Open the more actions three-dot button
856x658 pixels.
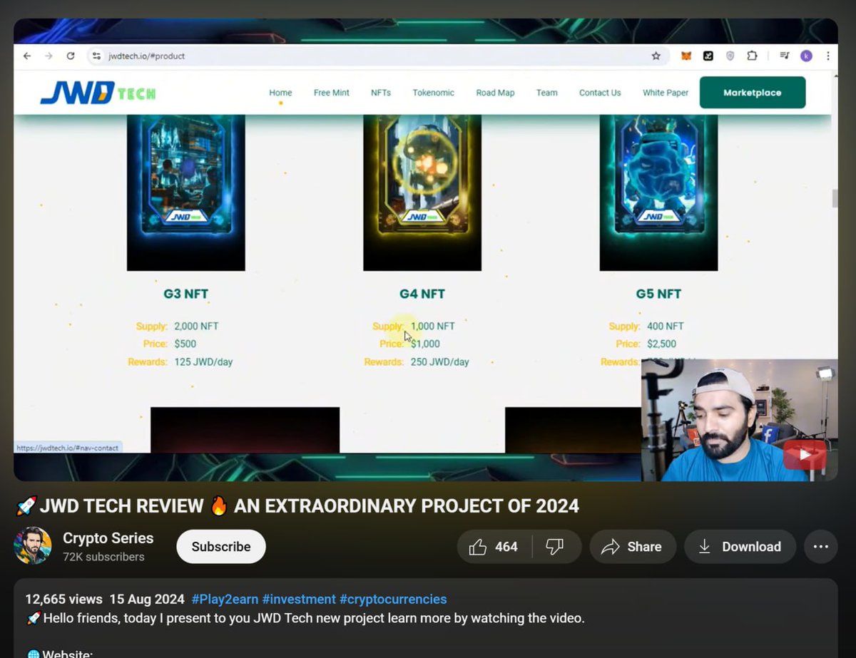[821, 547]
